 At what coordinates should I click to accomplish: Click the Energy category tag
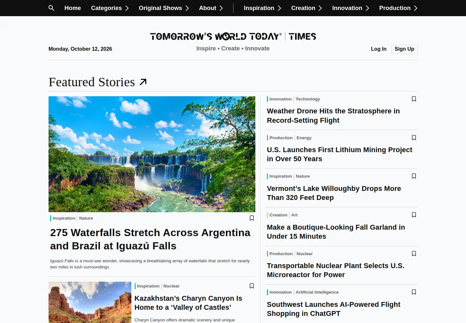[x=304, y=138]
